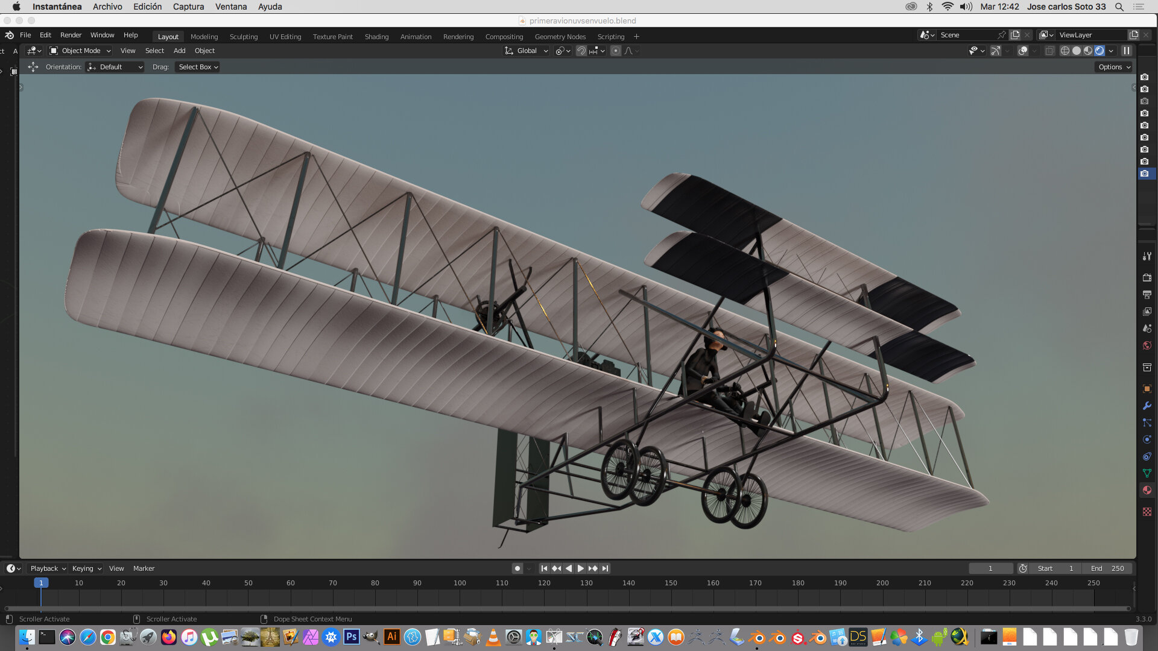The image size is (1158, 651).
Task: Toggle viewport gizmos
Action: pyautogui.click(x=996, y=51)
